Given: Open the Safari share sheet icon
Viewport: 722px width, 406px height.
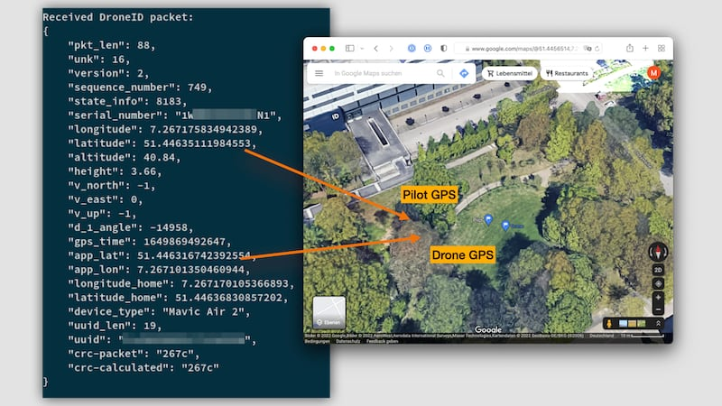Looking at the screenshot, I should [629, 48].
